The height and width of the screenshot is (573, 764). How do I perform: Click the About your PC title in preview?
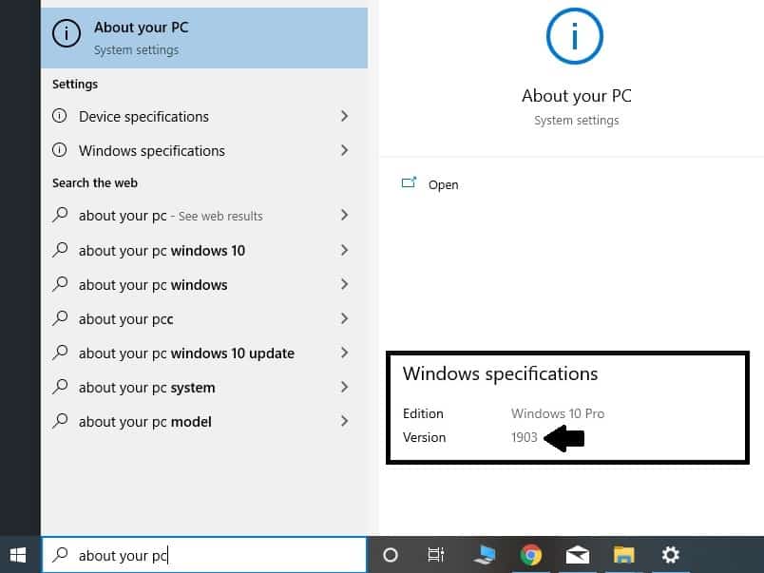[577, 95]
